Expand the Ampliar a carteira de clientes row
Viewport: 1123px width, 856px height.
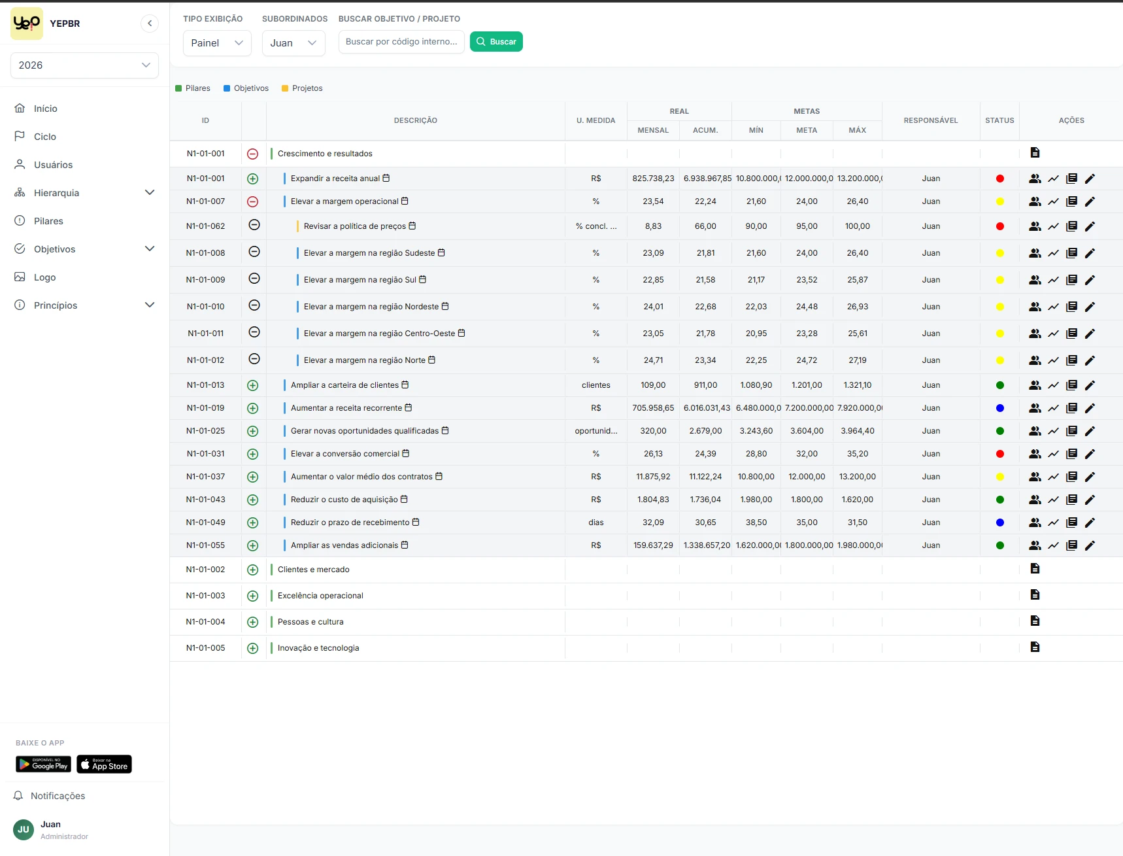pyautogui.click(x=253, y=386)
